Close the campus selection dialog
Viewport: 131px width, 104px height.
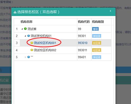[110, 11]
